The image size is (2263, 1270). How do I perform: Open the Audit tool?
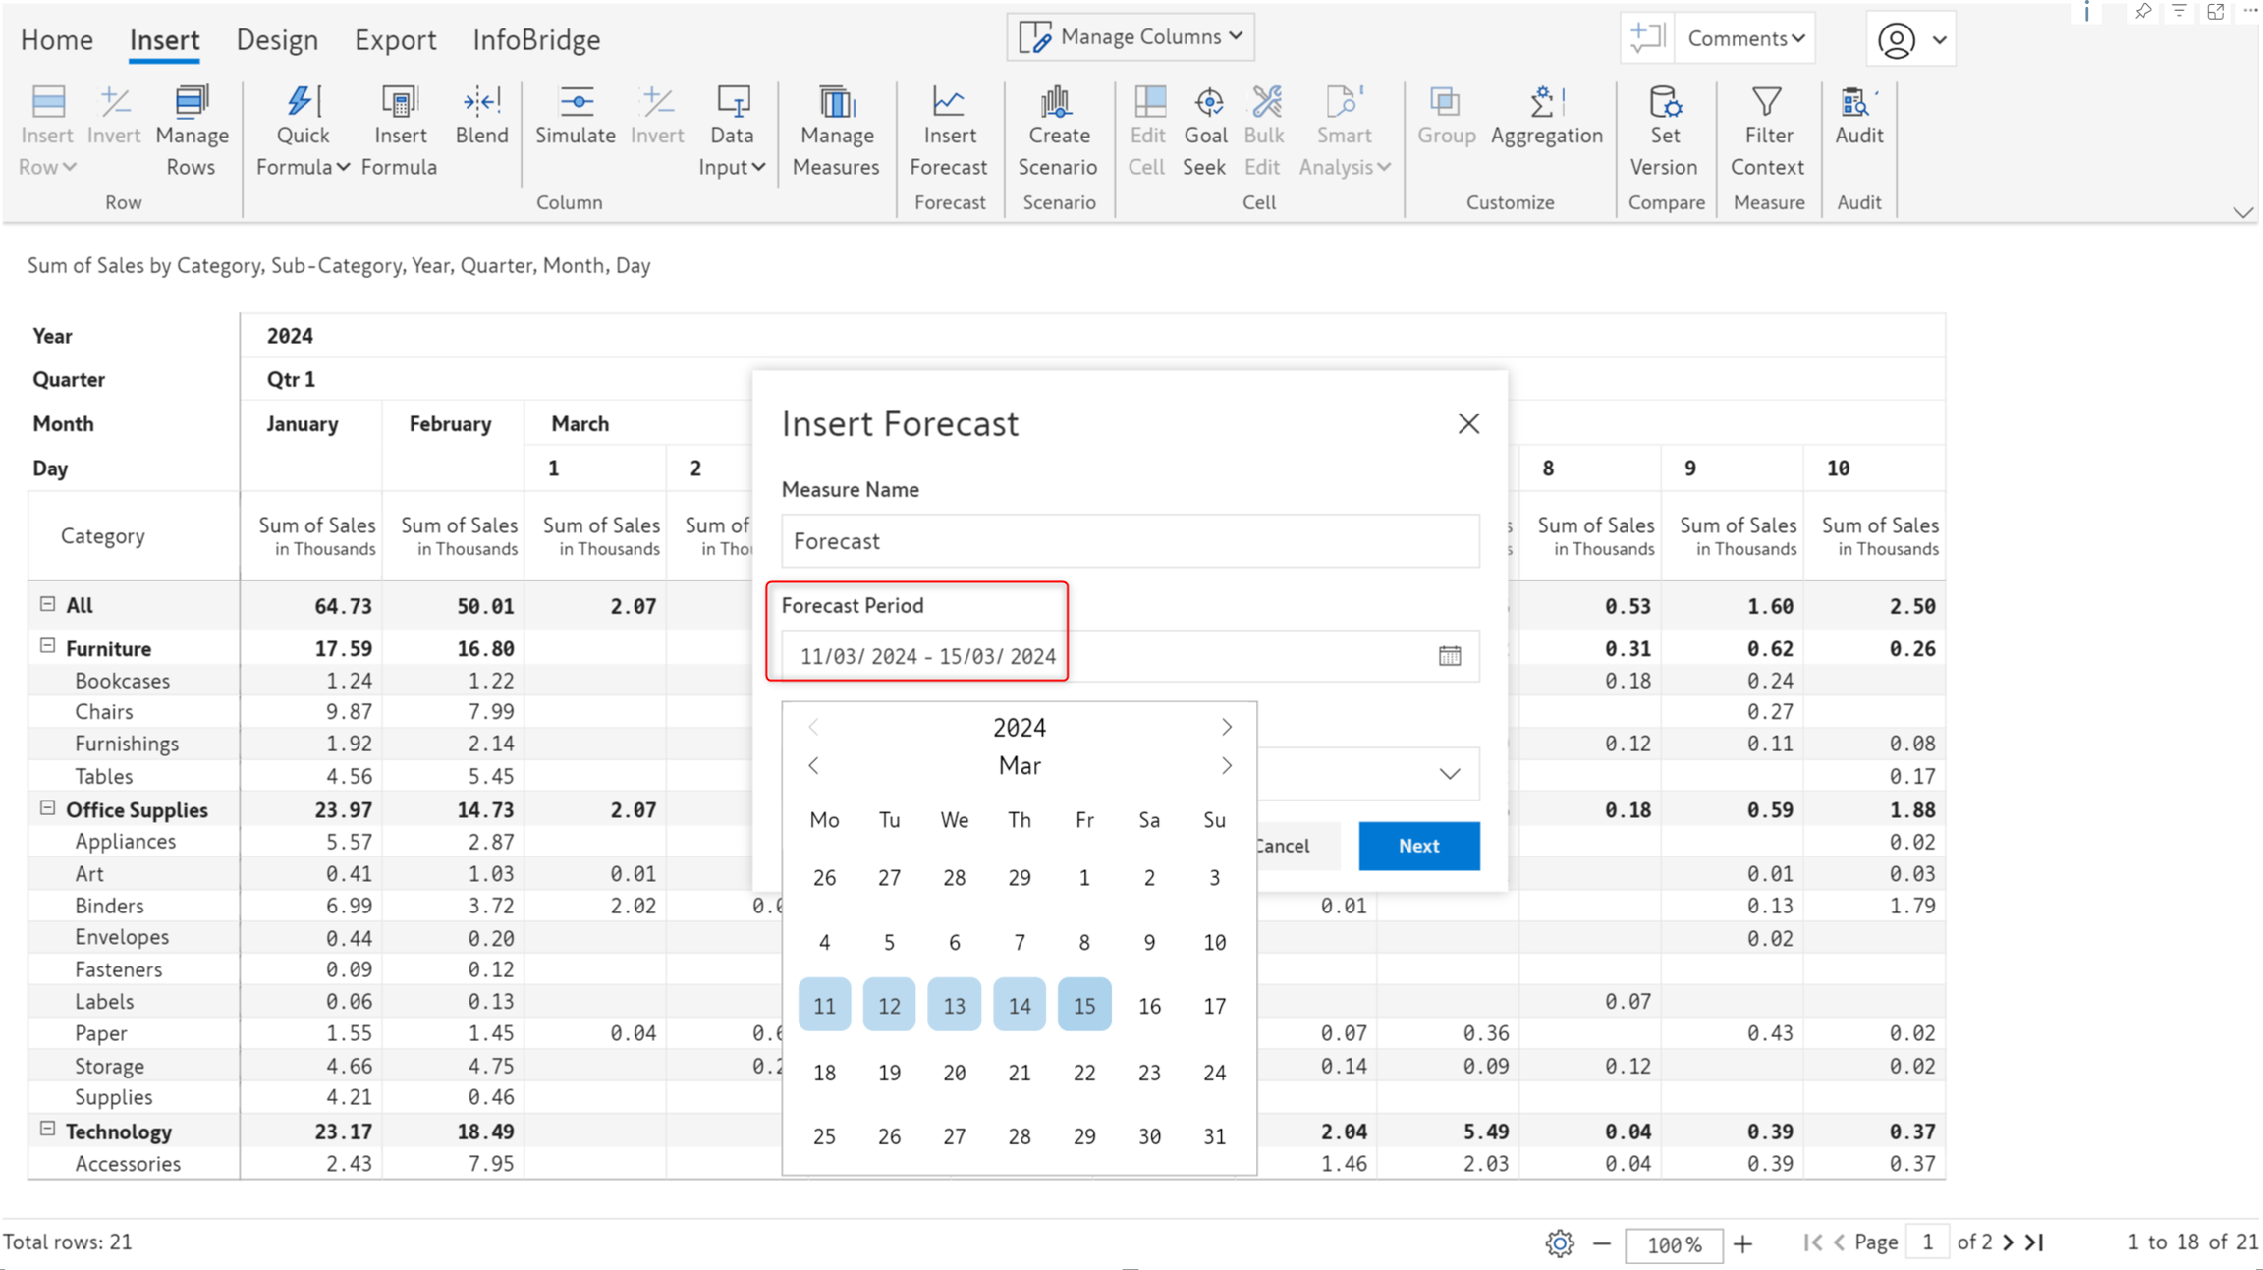pos(1858,116)
